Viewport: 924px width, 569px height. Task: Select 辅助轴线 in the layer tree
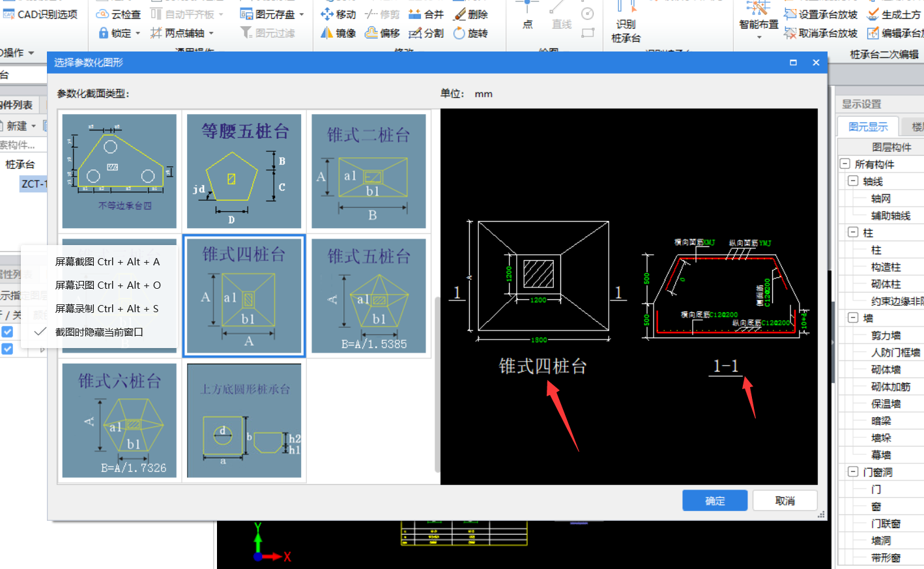[x=891, y=215]
